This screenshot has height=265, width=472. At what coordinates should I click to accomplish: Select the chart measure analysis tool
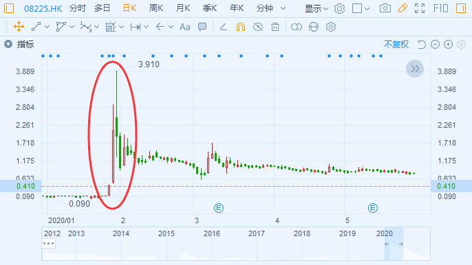[x=111, y=27]
